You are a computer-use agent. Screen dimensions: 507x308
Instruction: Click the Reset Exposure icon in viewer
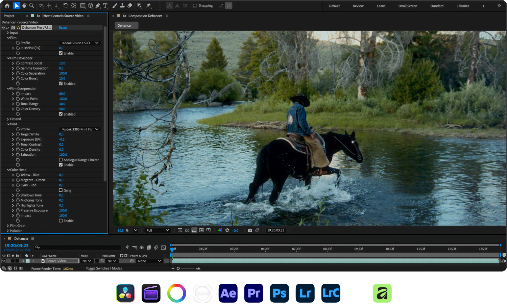coord(227,230)
